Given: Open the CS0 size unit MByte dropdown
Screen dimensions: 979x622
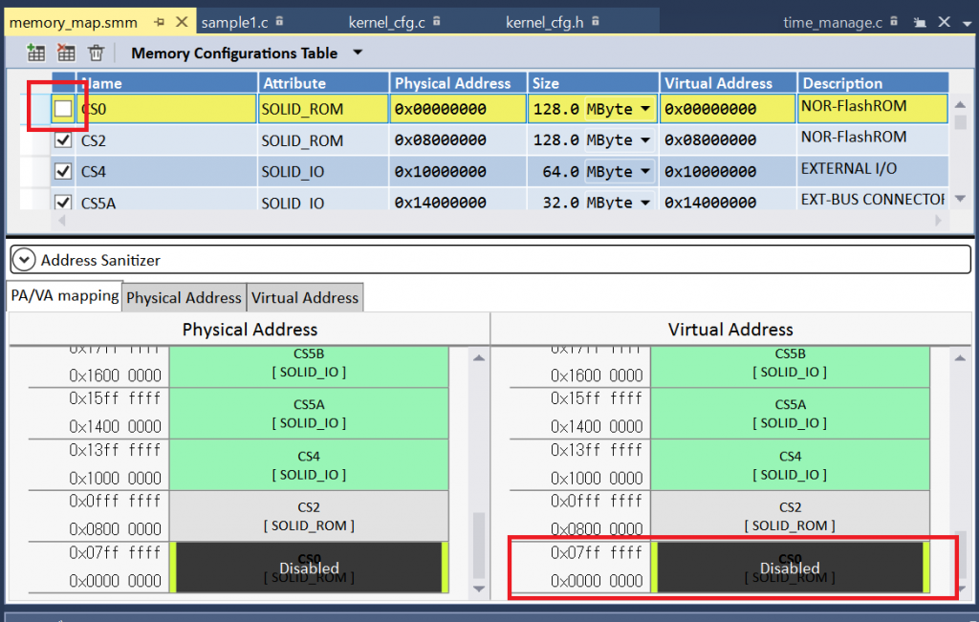Looking at the screenshot, I should (x=645, y=110).
